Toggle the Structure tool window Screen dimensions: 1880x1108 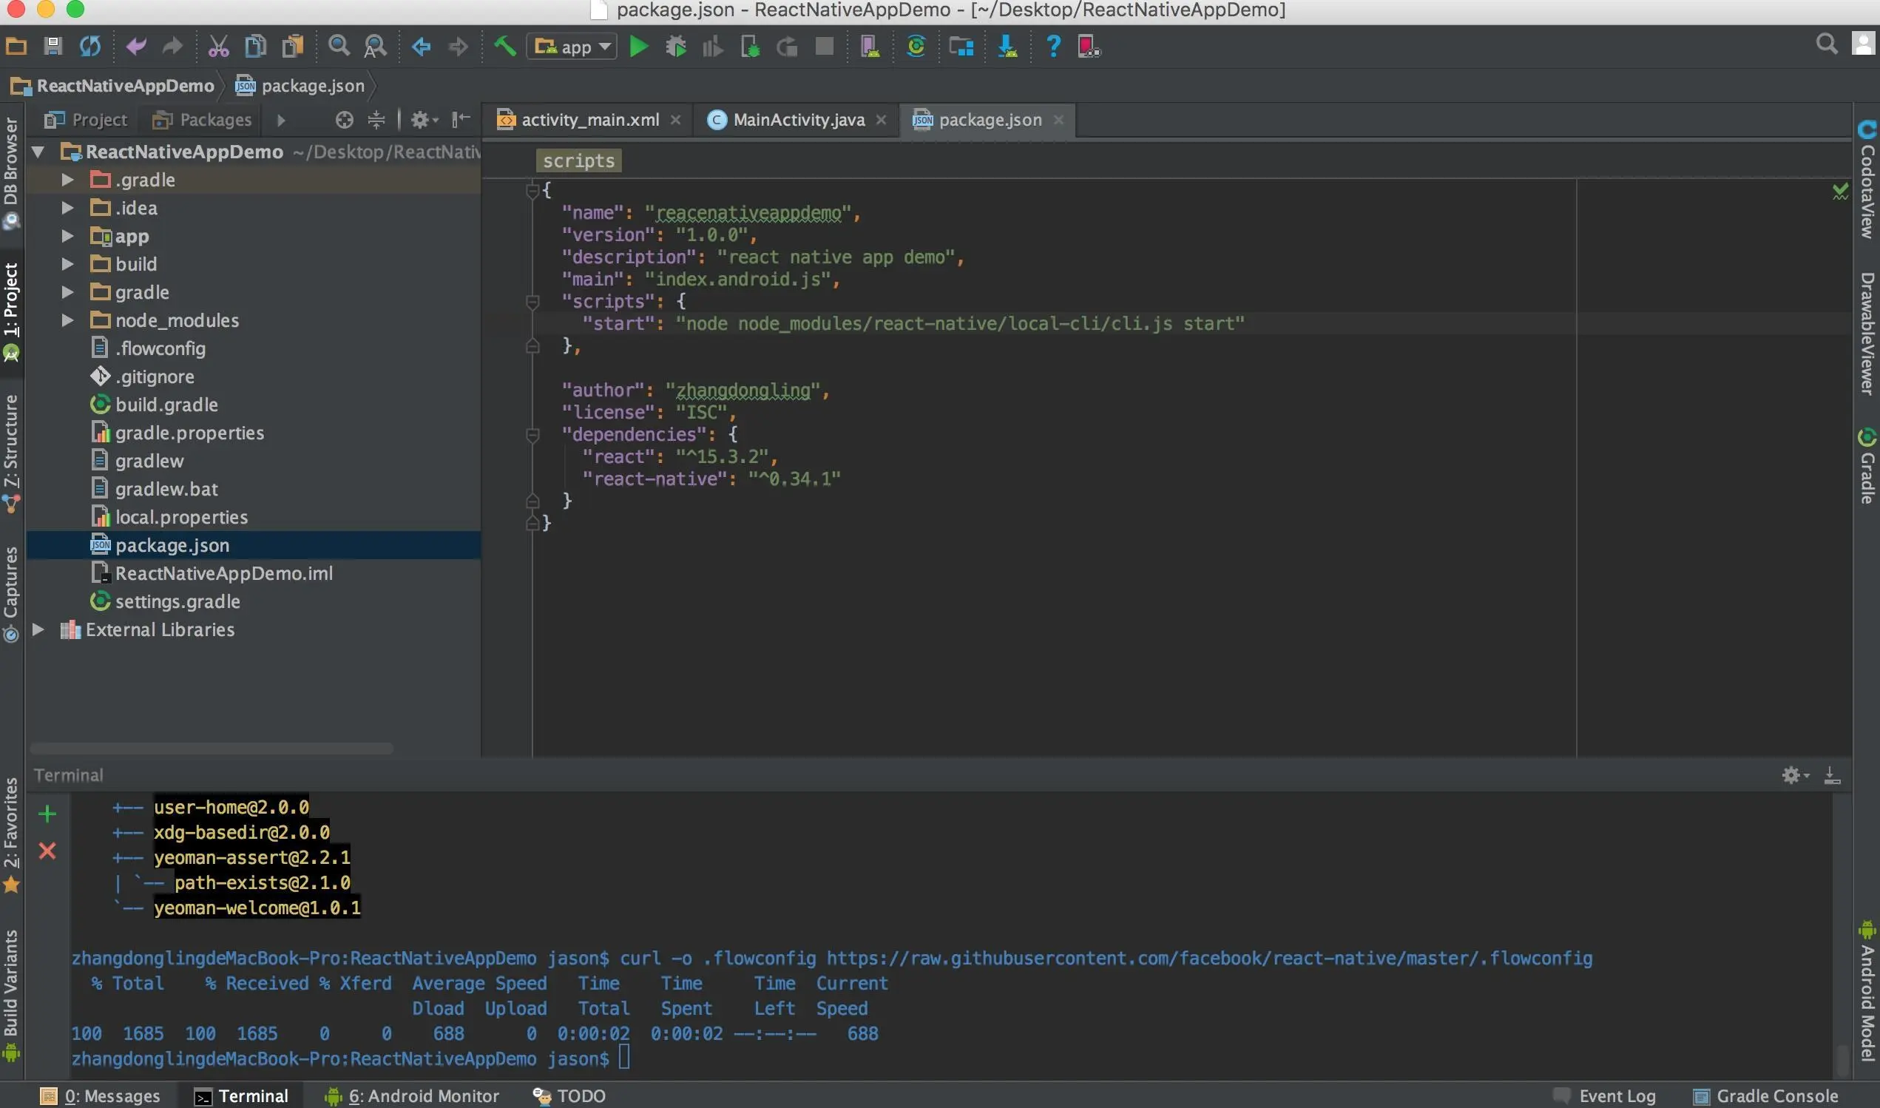point(10,454)
